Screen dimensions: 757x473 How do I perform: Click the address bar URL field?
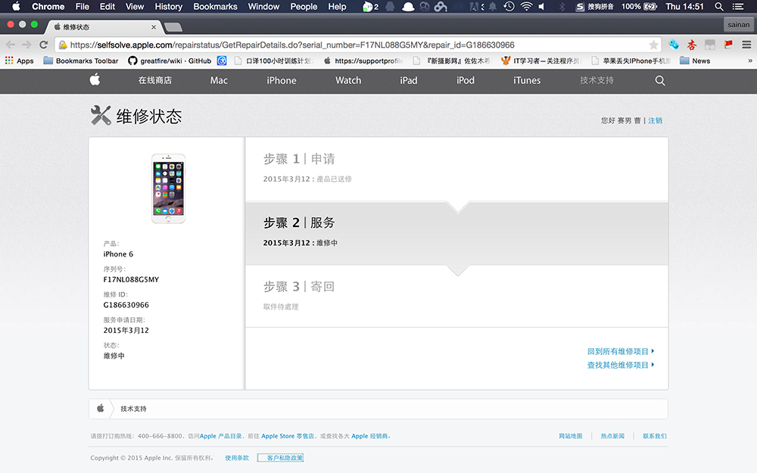pyautogui.click(x=357, y=45)
